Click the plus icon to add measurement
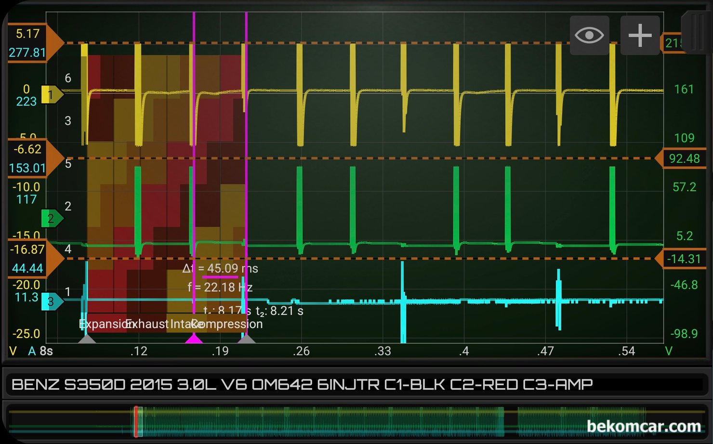Image resolution: width=713 pixels, height=444 pixels. click(640, 35)
